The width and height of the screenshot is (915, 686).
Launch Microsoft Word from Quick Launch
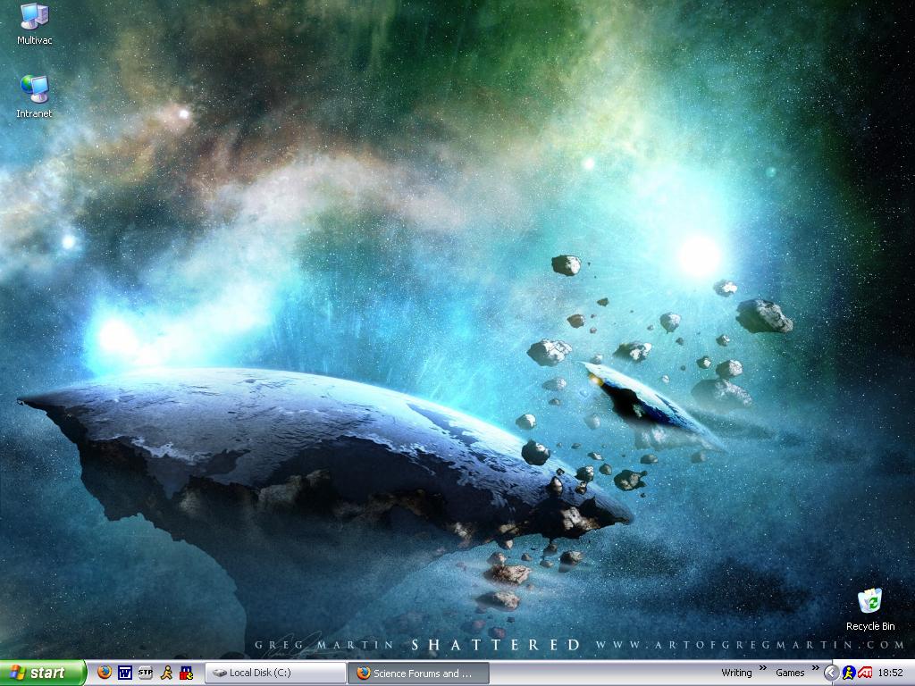125,673
